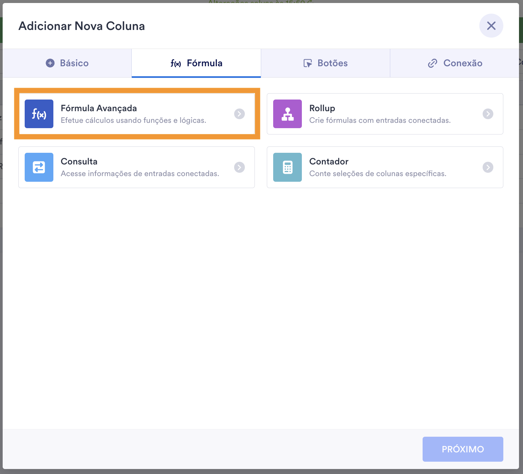Expand the Fórmula Avançada arrow
The width and height of the screenshot is (523, 474).
[x=239, y=114]
